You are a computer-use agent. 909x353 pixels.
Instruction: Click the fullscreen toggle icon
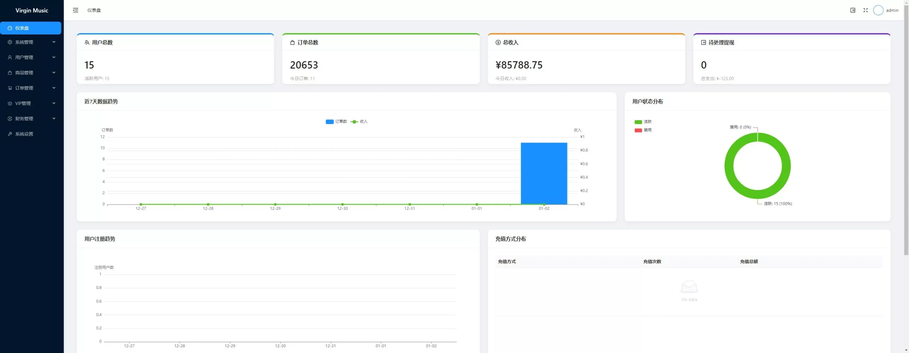[x=865, y=10]
